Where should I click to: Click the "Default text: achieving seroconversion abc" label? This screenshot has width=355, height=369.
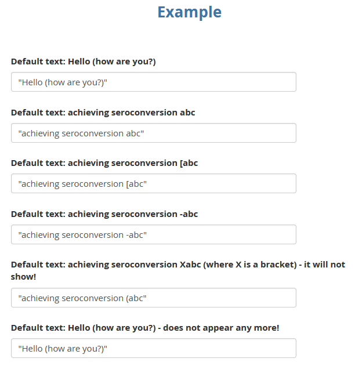(103, 113)
